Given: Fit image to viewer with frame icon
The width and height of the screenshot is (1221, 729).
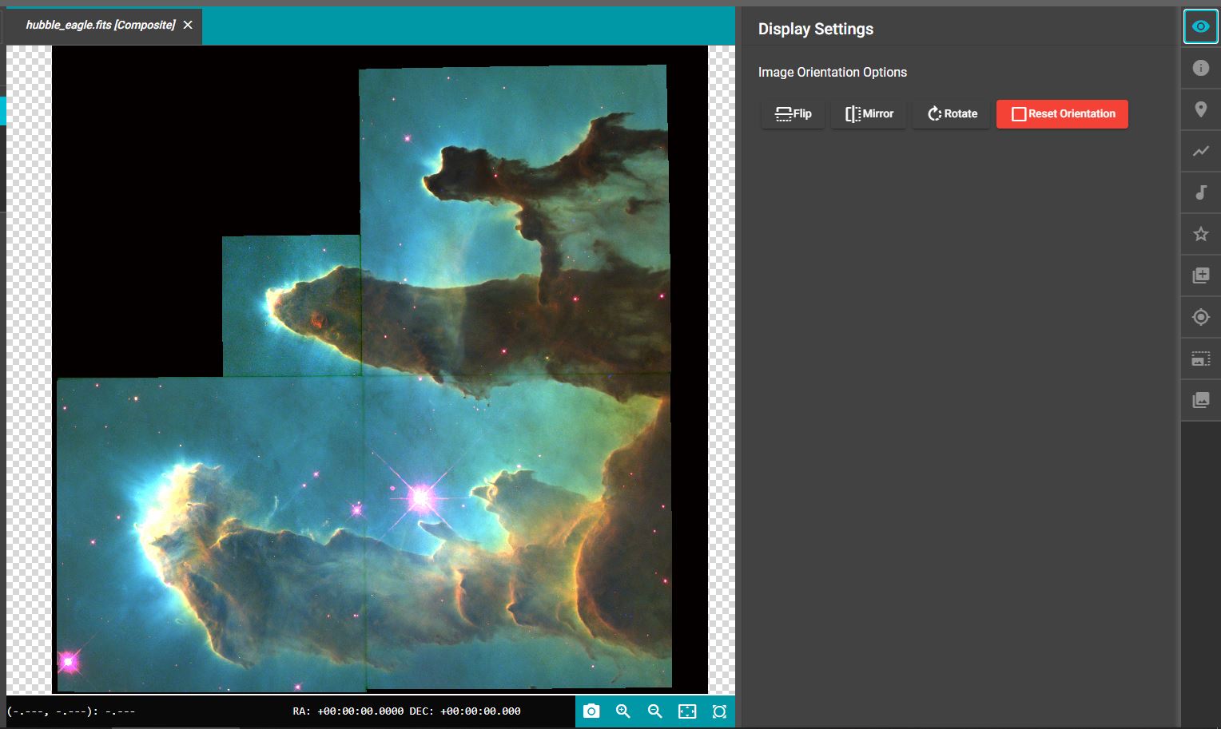Looking at the screenshot, I should [687, 711].
